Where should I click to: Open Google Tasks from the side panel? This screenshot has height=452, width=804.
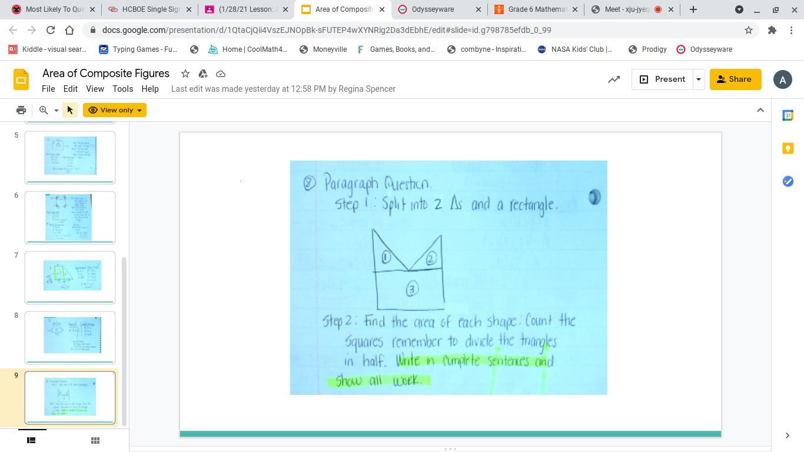pos(788,181)
